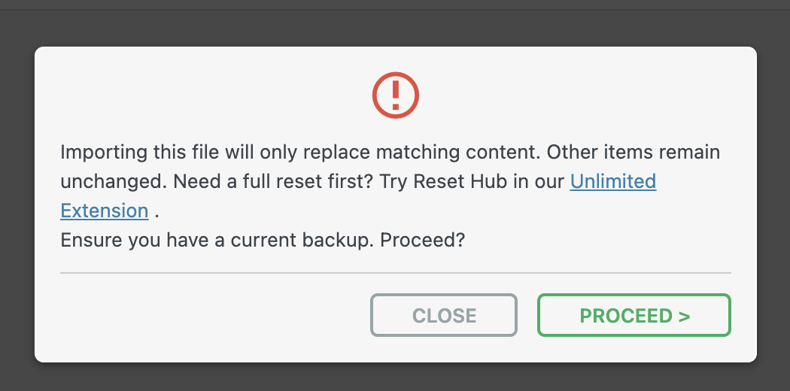Image resolution: width=790 pixels, height=391 pixels.
Task: Click the arrow on the PROCEED button
Action: click(x=684, y=316)
